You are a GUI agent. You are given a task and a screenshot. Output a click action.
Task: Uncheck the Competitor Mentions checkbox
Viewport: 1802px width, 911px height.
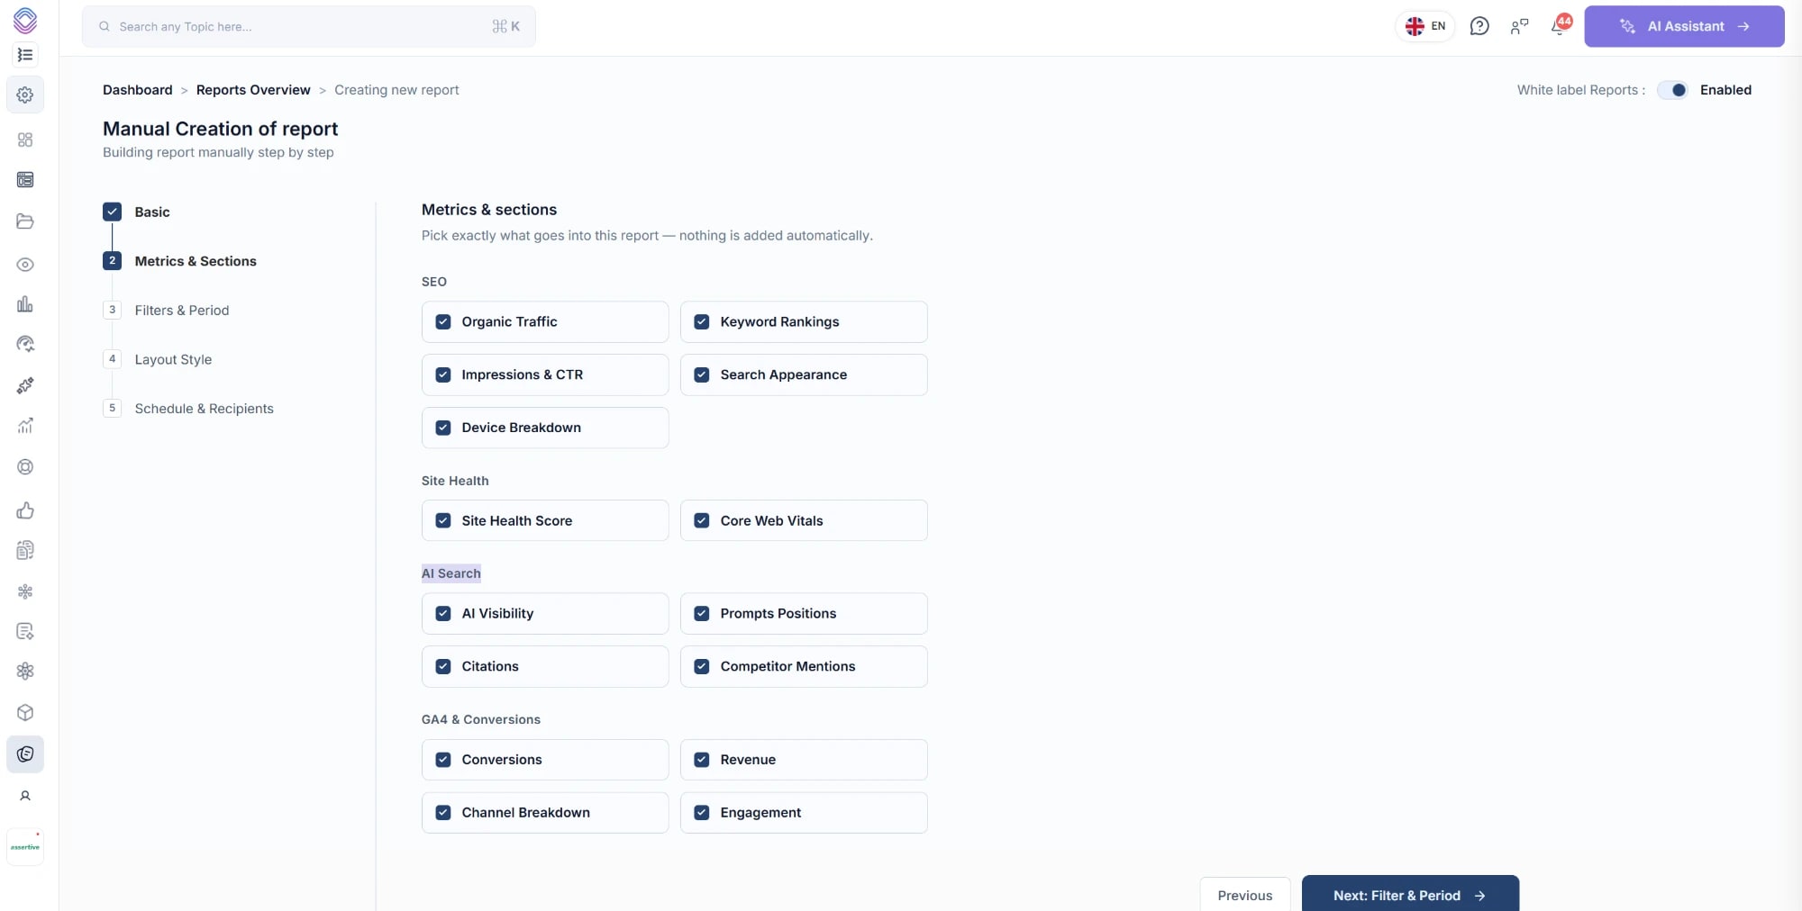pyautogui.click(x=702, y=666)
